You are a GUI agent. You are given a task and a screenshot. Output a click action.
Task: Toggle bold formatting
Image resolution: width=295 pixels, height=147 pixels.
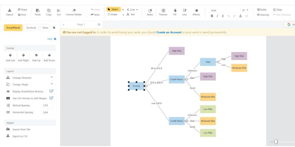pyautogui.click(x=212, y=16)
